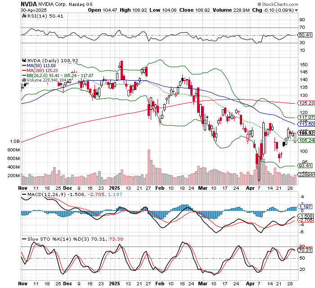Click the RSI 50.41 value tag
The width and height of the screenshot is (315, 288).
point(305,35)
